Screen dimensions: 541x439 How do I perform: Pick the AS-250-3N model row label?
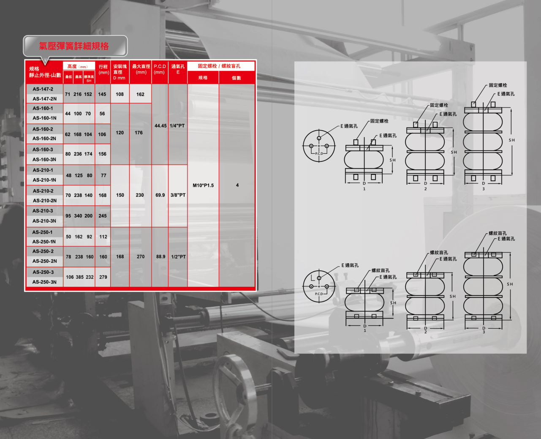pyautogui.click(x=44, y=282)
